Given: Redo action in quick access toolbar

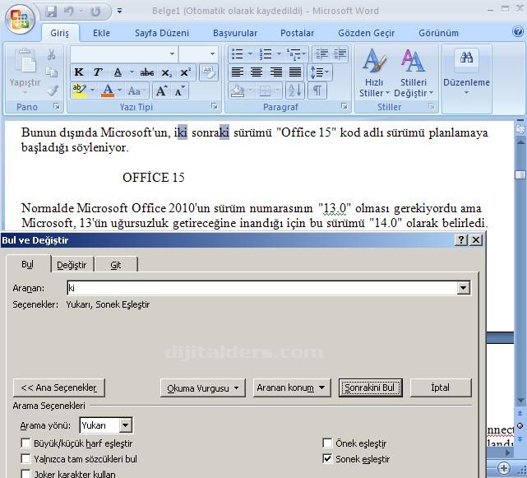Looking at the screenshot, I should click(96, 12).
